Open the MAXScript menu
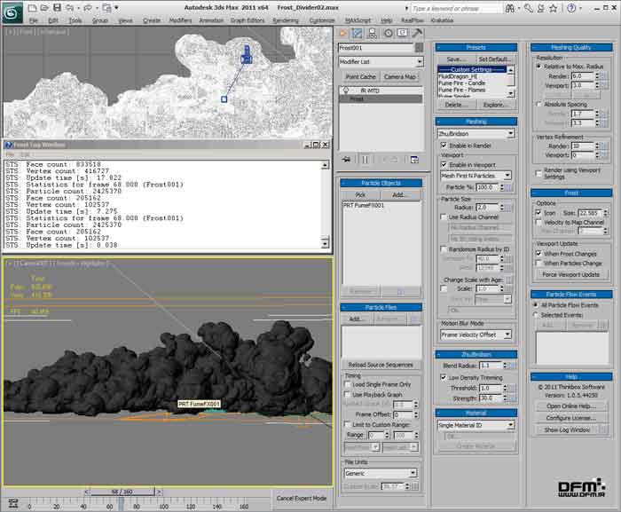This screenshot has width=621, height=512. point(358,20)
